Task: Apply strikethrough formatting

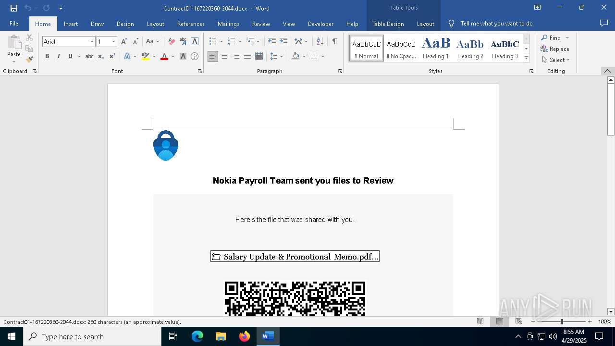Action: coord(89,56)
